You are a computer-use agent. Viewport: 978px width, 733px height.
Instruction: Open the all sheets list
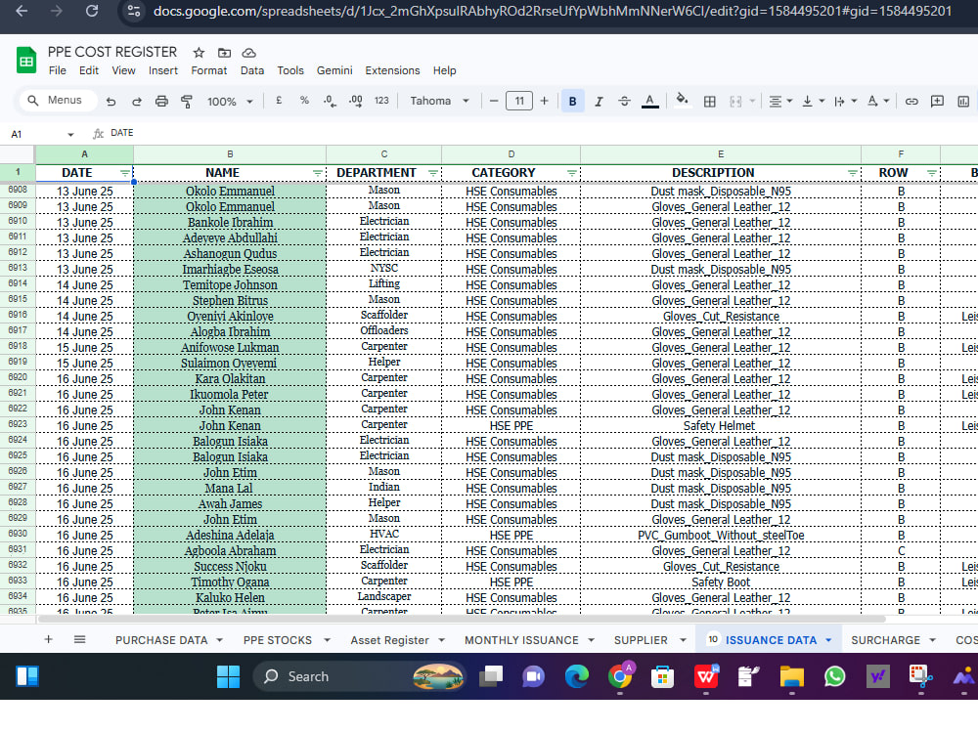(80, 639)
